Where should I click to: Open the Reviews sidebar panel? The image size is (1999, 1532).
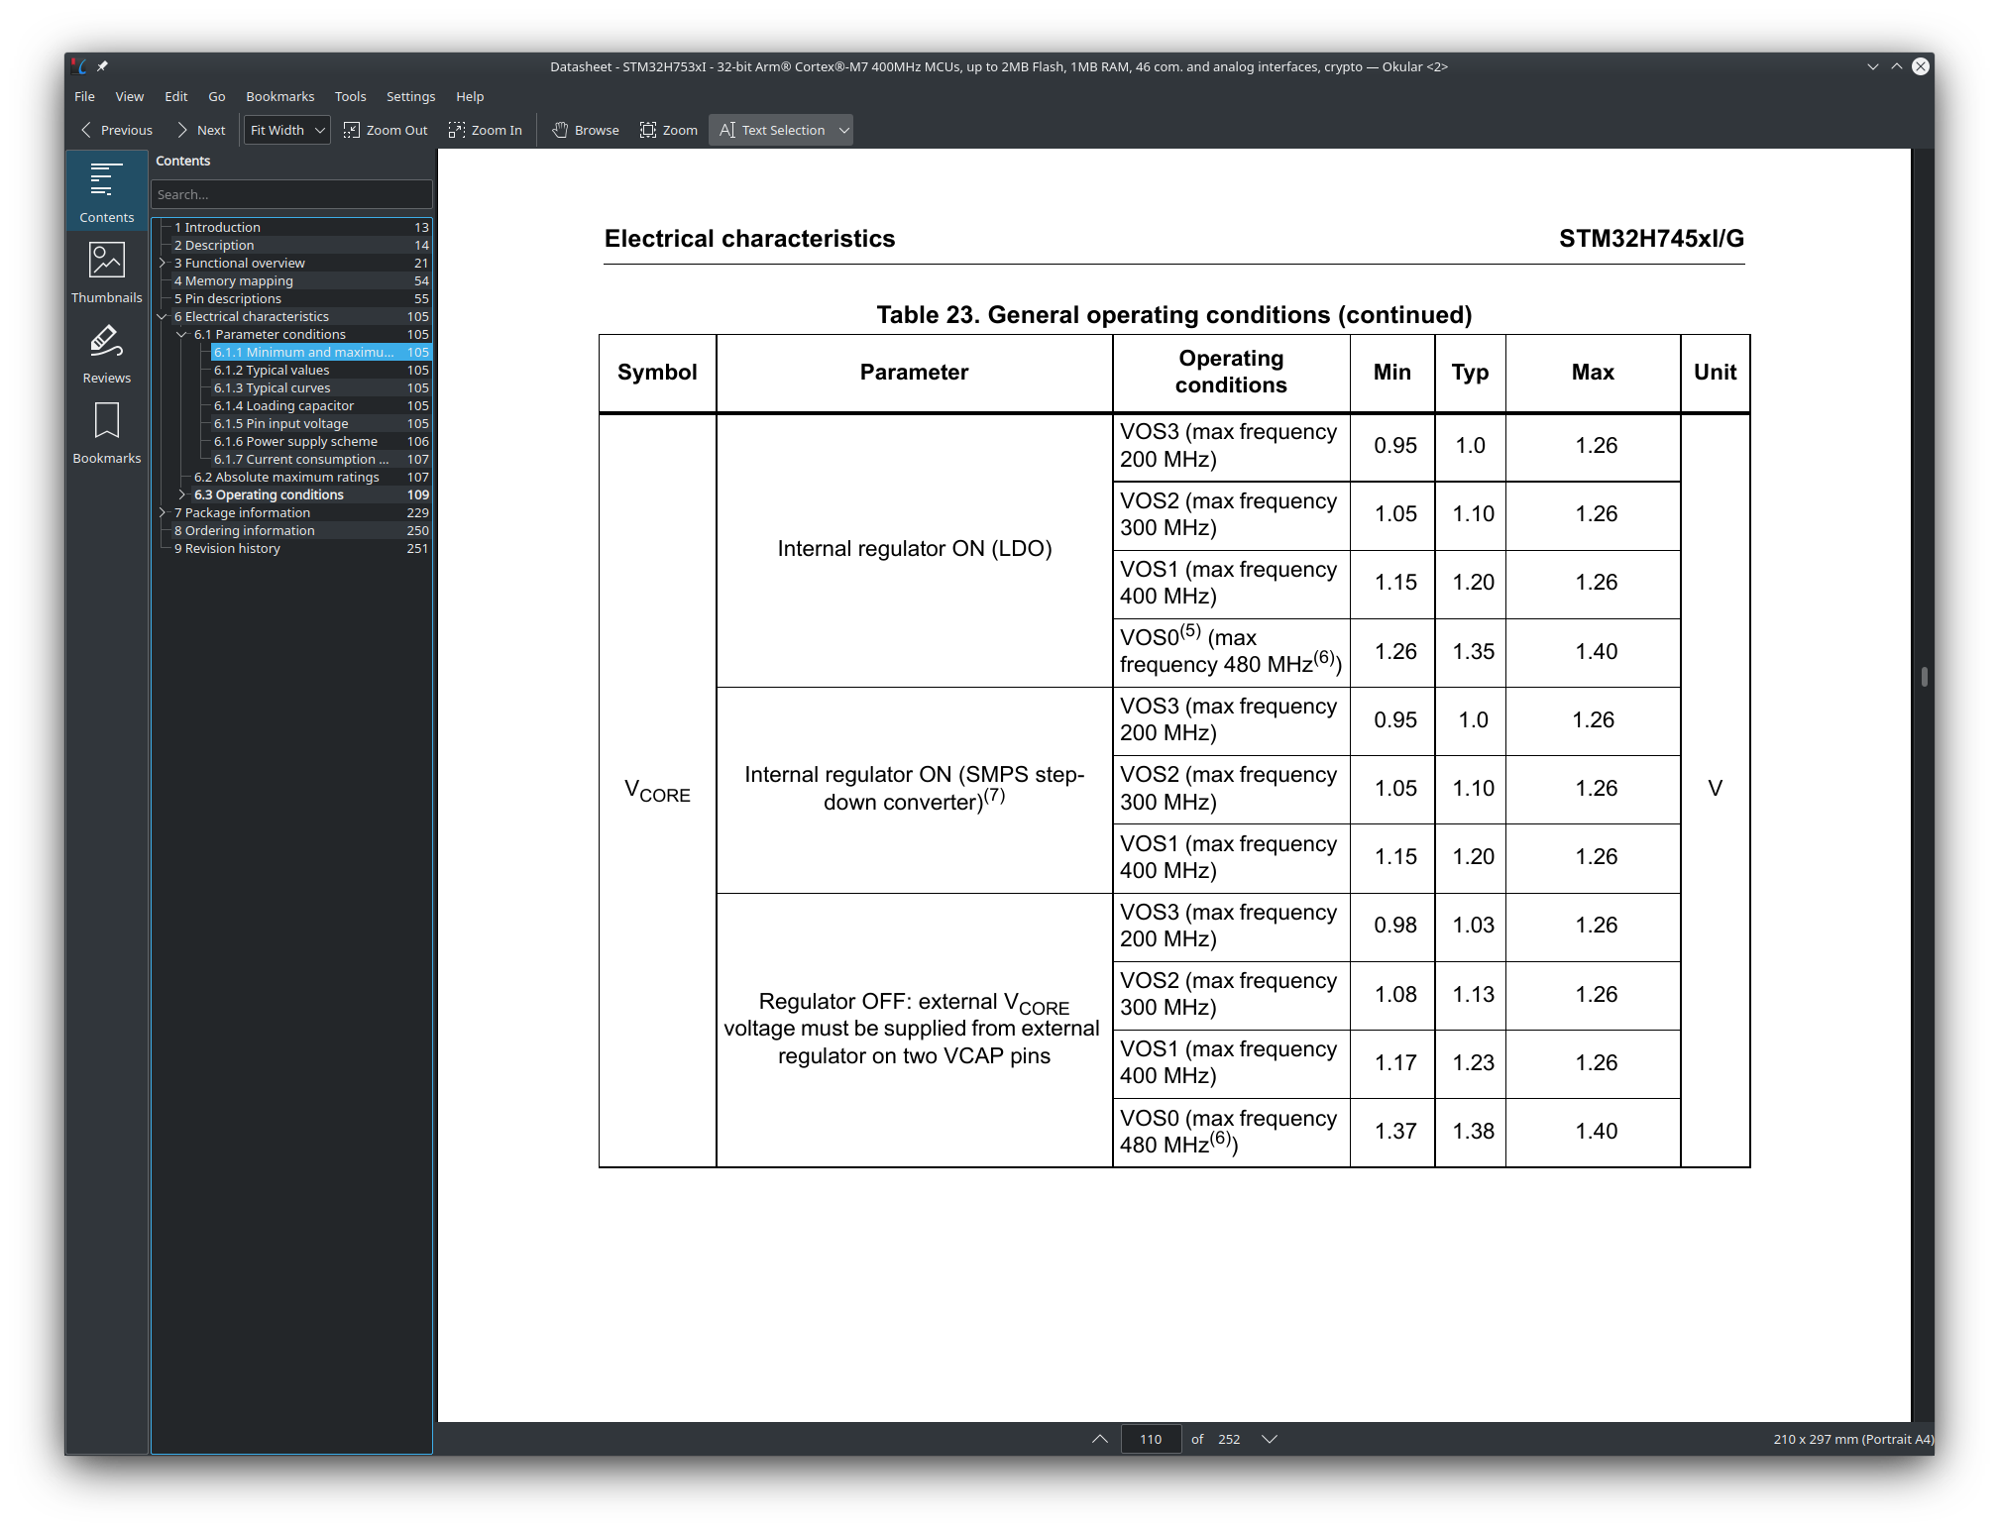(106, 353)
